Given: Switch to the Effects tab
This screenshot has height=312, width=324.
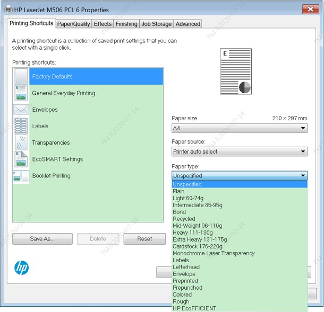Looking at the screenshot, I should coord(103,24).
